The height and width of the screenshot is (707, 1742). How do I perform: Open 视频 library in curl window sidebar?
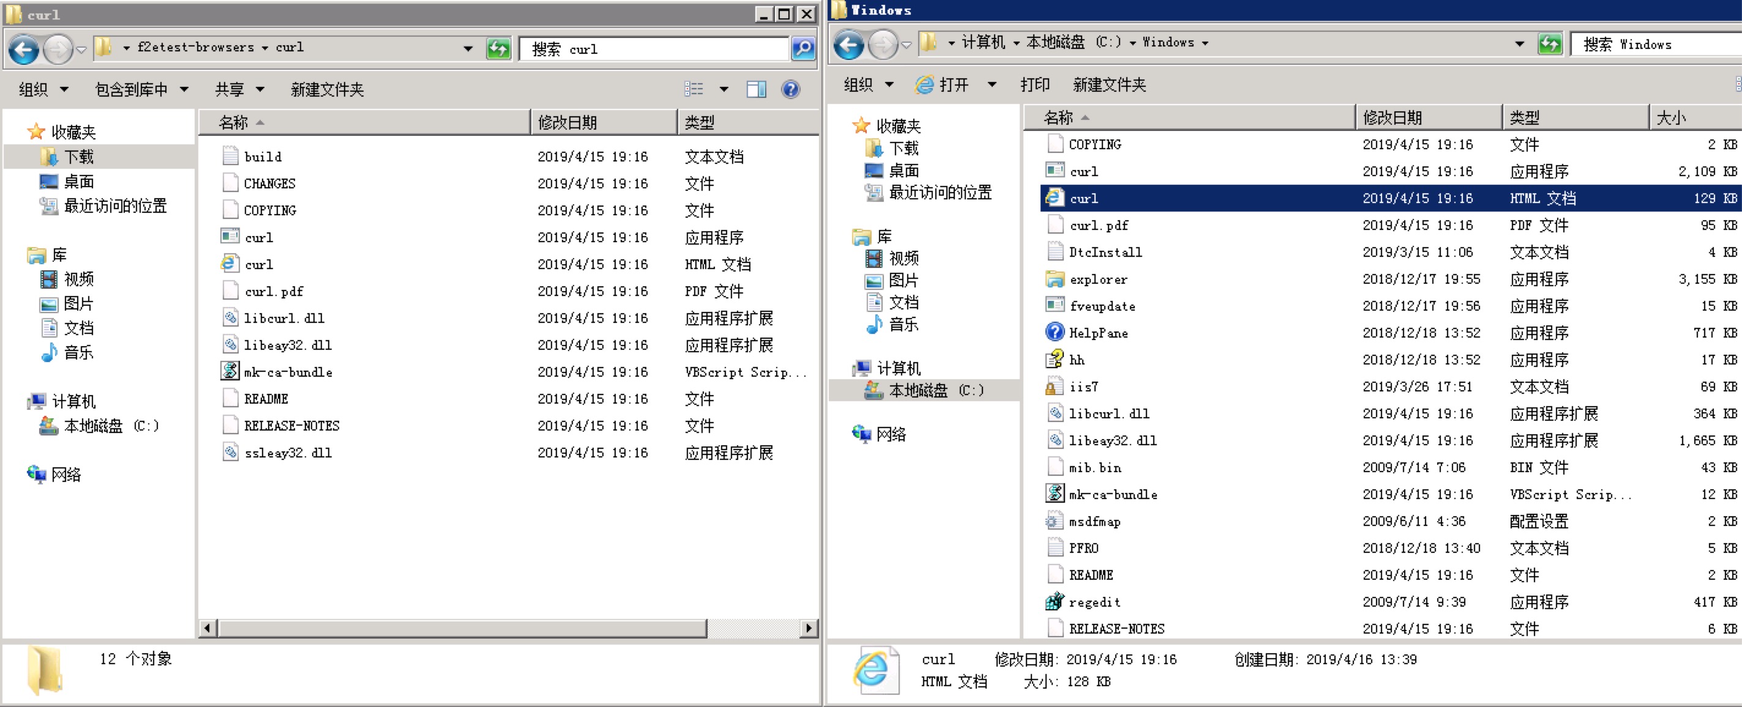point(67,279)
